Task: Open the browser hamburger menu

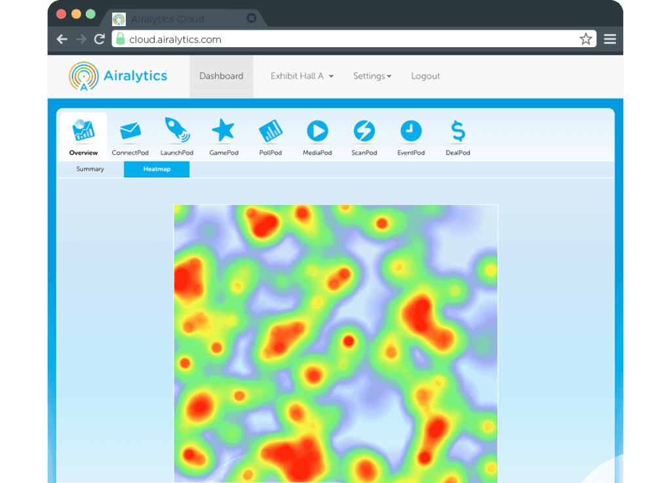Action: click(610, 39)
